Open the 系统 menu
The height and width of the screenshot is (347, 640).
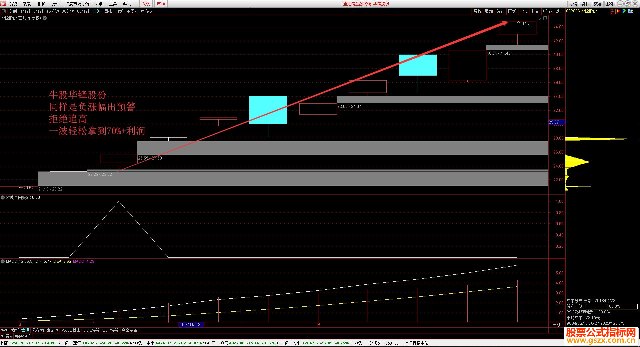point(13,4)
